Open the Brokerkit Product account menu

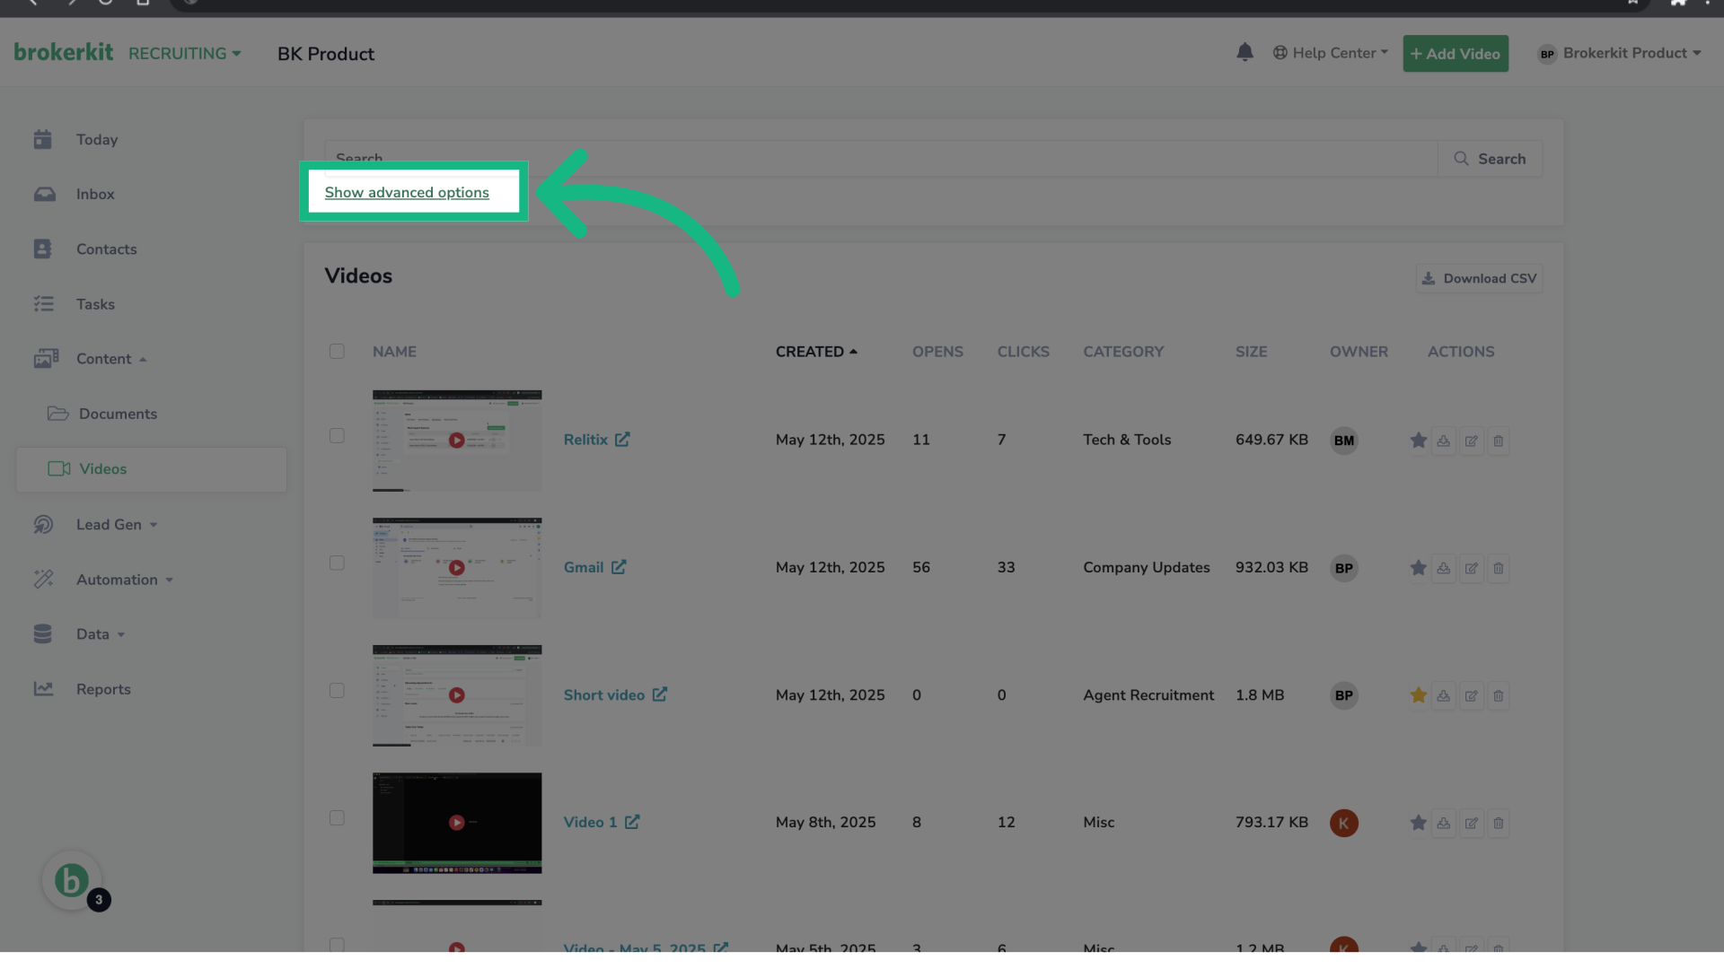click(1619, 53)
